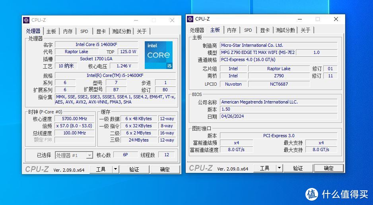Viewport: 373px width, 205px height.
Task: Close the left CPU-Z window
Action: 172,20
